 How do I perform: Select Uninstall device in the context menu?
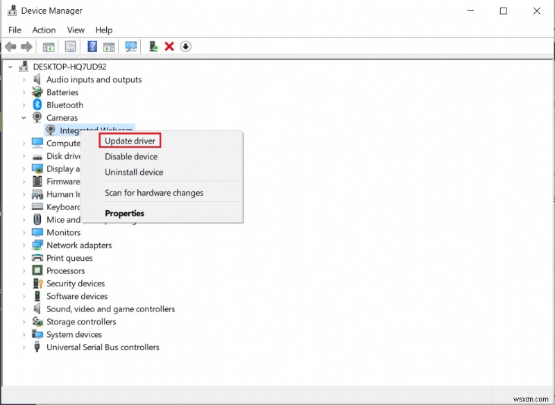[x=133, y=172]
